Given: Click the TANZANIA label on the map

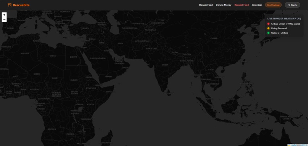Looking at the screenshot, I should pyautogui.click(x=86, y=119).
